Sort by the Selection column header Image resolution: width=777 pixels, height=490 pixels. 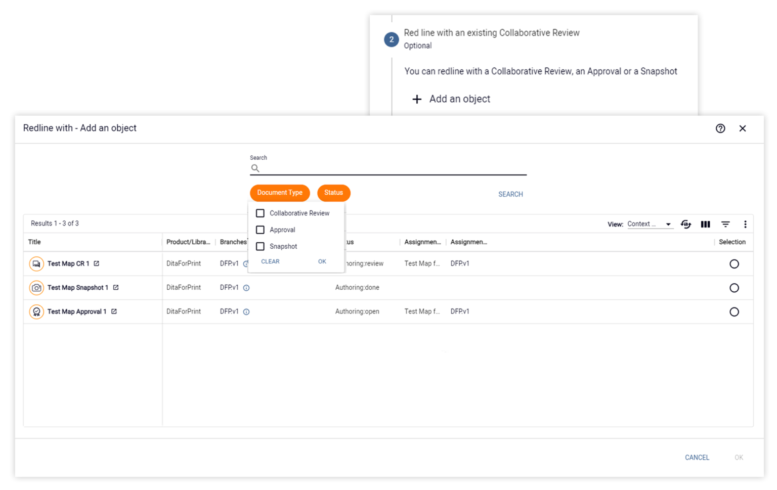(x=732, y=242)
